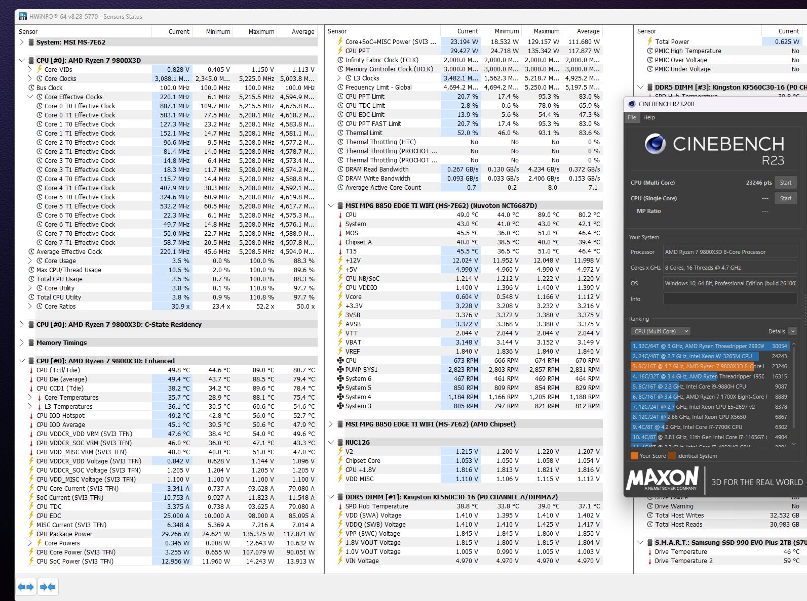Expand the C-State Residency group

click(22, 324)
